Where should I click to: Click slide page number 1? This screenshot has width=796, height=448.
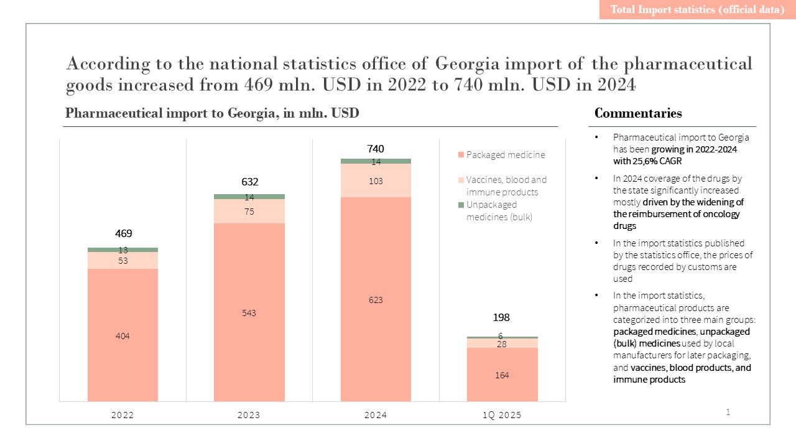click(x=728, y=412)
